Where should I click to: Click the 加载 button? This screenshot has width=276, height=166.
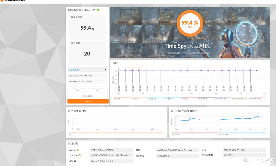click(77, 91)
